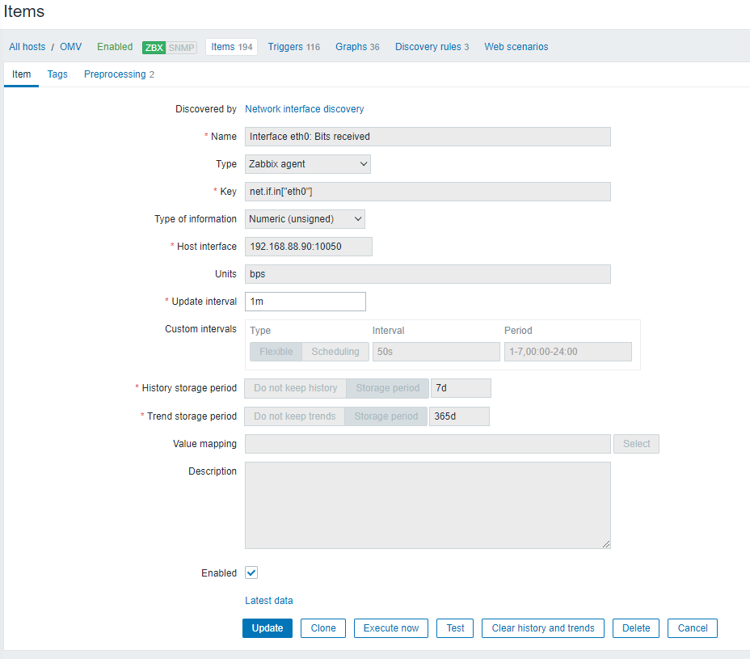This screenshot has height=659, width=750.
Task: Click the trend period 365d field
Action: [x=459, y=416]
